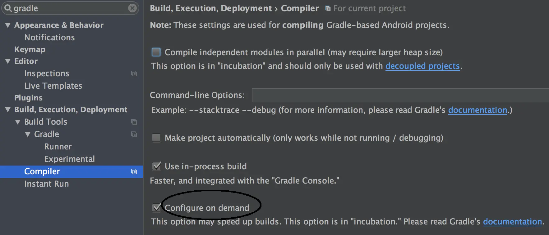The image size is (549, 235).
Task: Click the search magnifier icon
Action: 8,8
